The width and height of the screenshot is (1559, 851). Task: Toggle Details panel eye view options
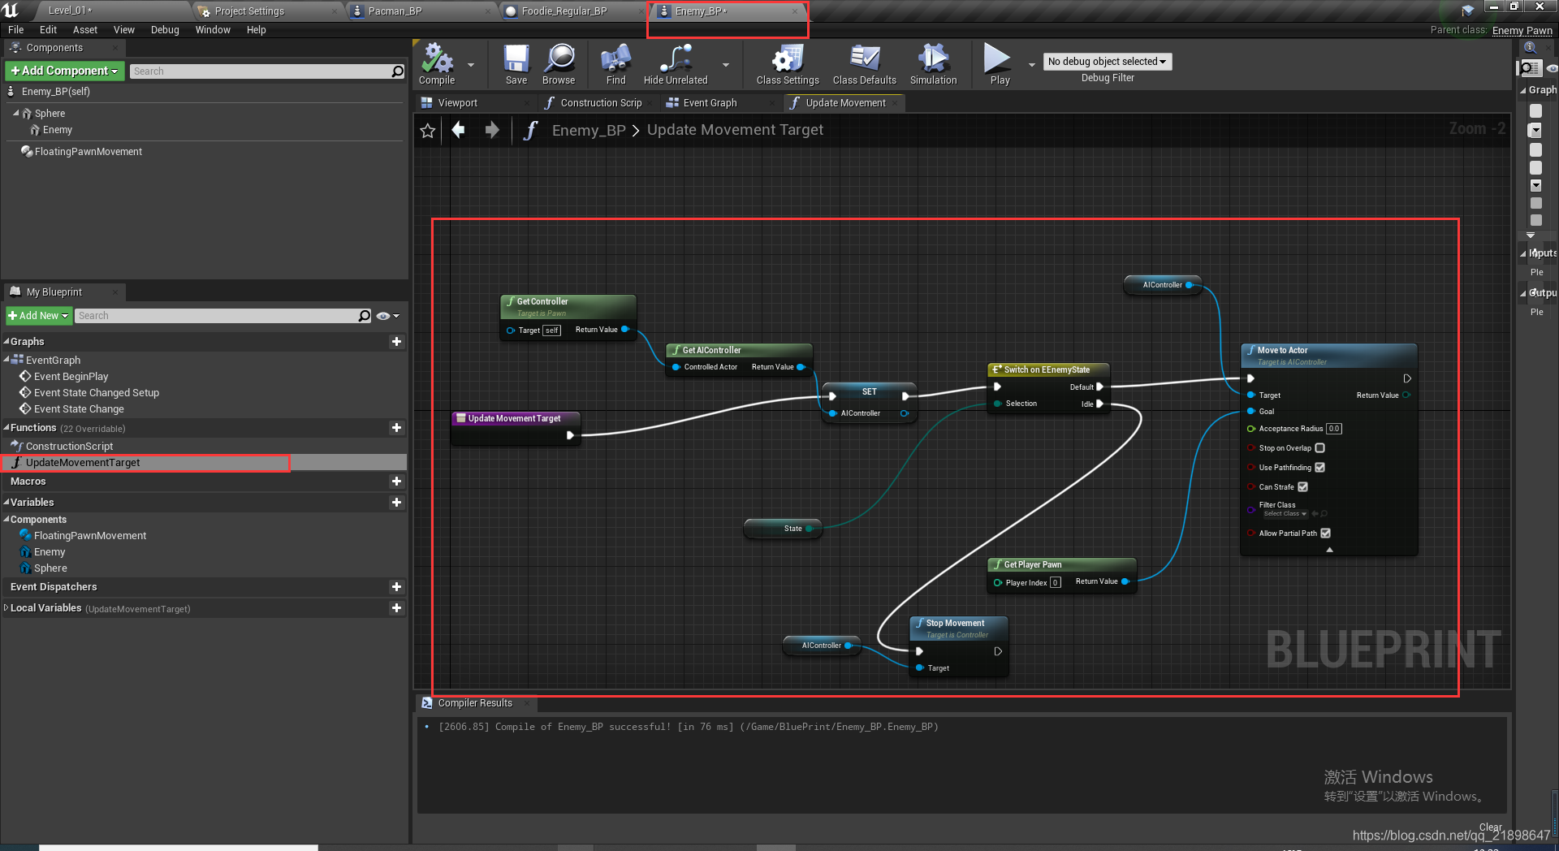click(1552, 68)
